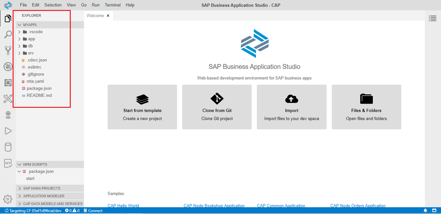
Task: Open the Debug view icon
Action: click(8, 67)
